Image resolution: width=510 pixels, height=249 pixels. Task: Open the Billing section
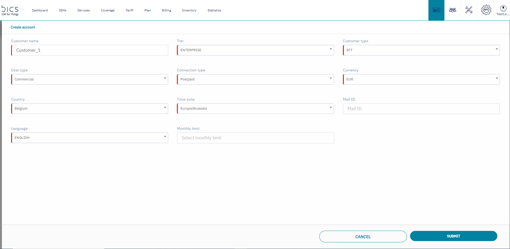point(166,10)
